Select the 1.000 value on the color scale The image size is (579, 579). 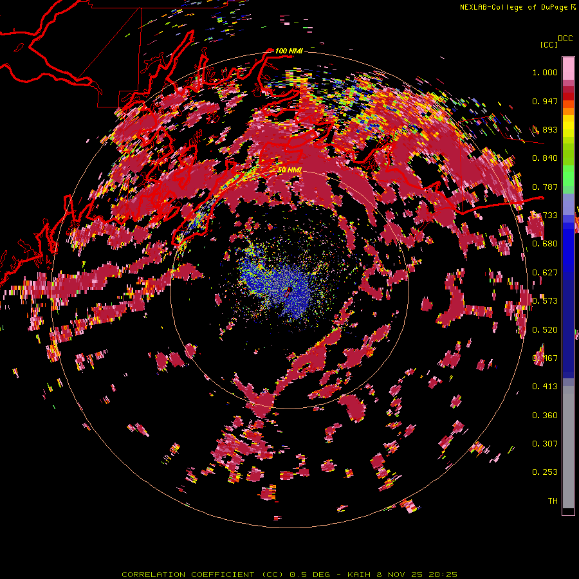tap(545, 72)
